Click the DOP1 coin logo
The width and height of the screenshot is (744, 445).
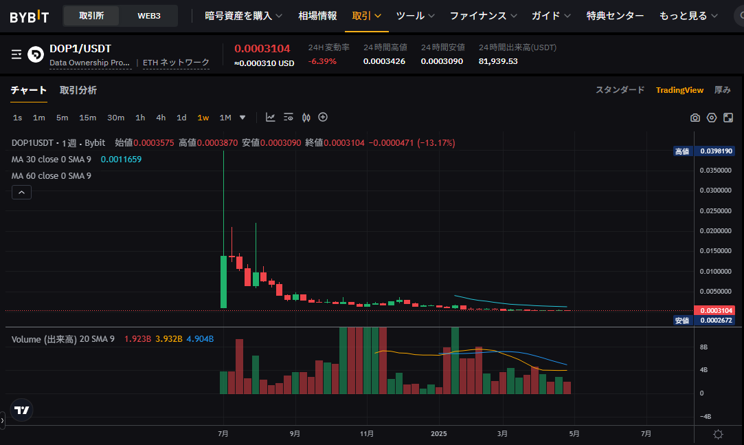35,54
